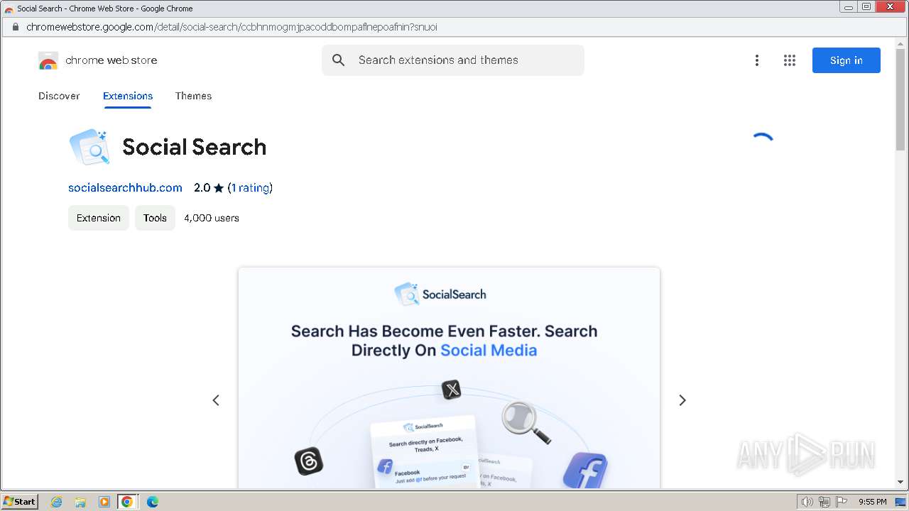Screen dimensions: 909x511
Task: Open the Windows Start menu
Action: [x=20, y=502]
